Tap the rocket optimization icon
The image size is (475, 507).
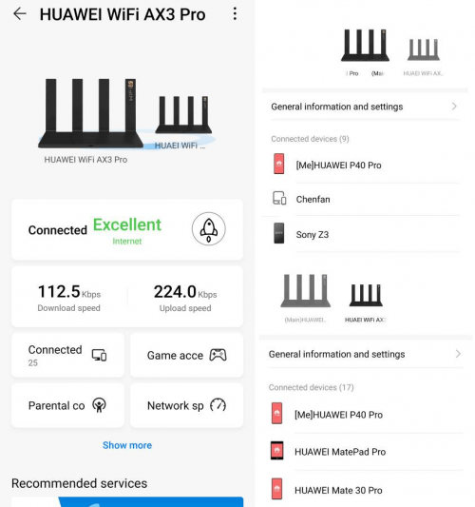(x=209, y=229)
